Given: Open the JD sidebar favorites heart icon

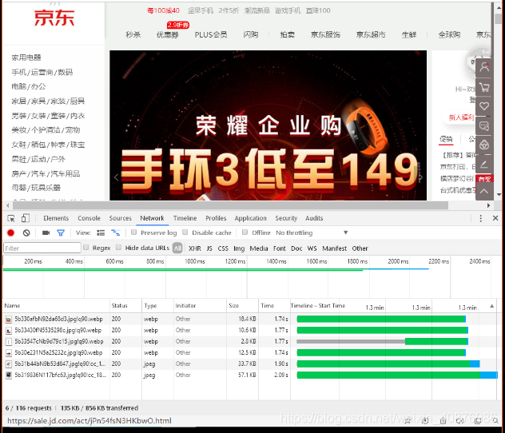Looking at the screenshot, I should (484, 106).
